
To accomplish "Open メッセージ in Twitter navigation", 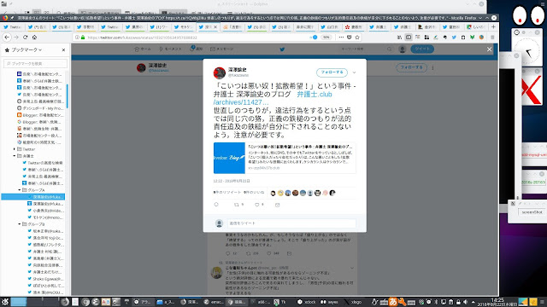I will point(222,49).
